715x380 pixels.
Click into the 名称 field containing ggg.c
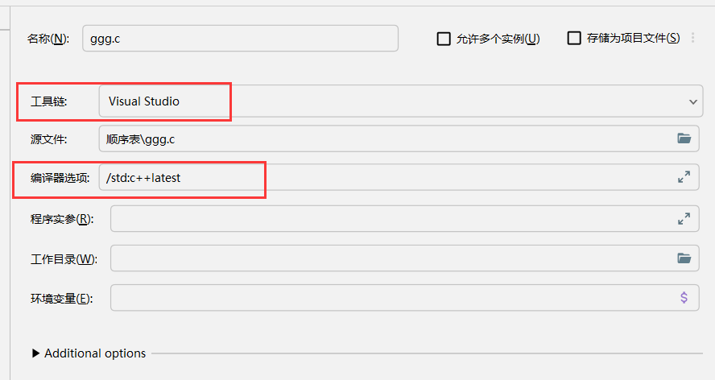click(240, 38)
